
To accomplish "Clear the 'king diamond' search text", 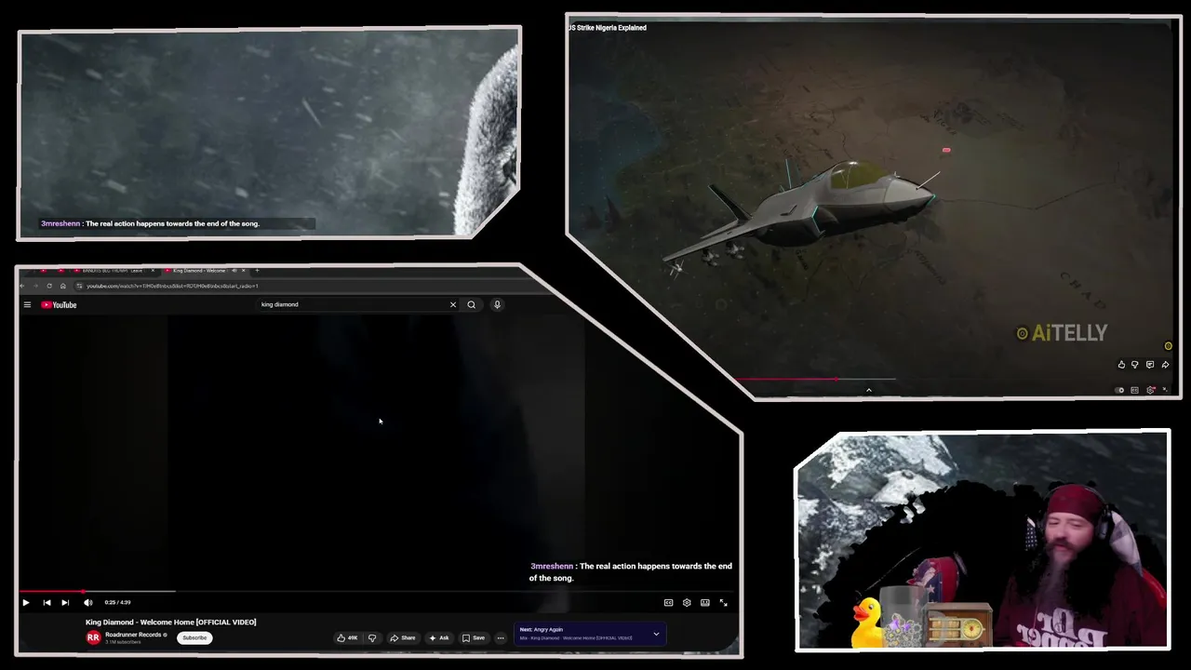I will [x=453, y=304].
